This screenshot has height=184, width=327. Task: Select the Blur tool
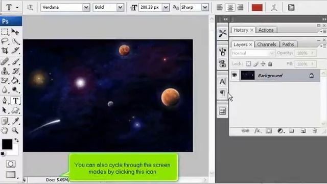point(5,89)
